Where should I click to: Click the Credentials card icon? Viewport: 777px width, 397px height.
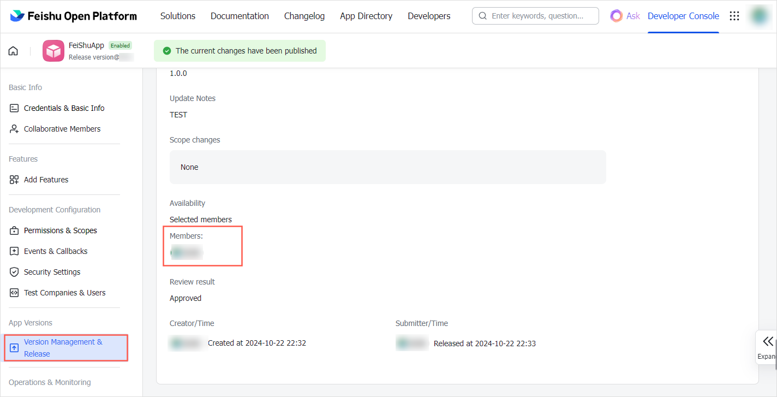click(14, 108)
